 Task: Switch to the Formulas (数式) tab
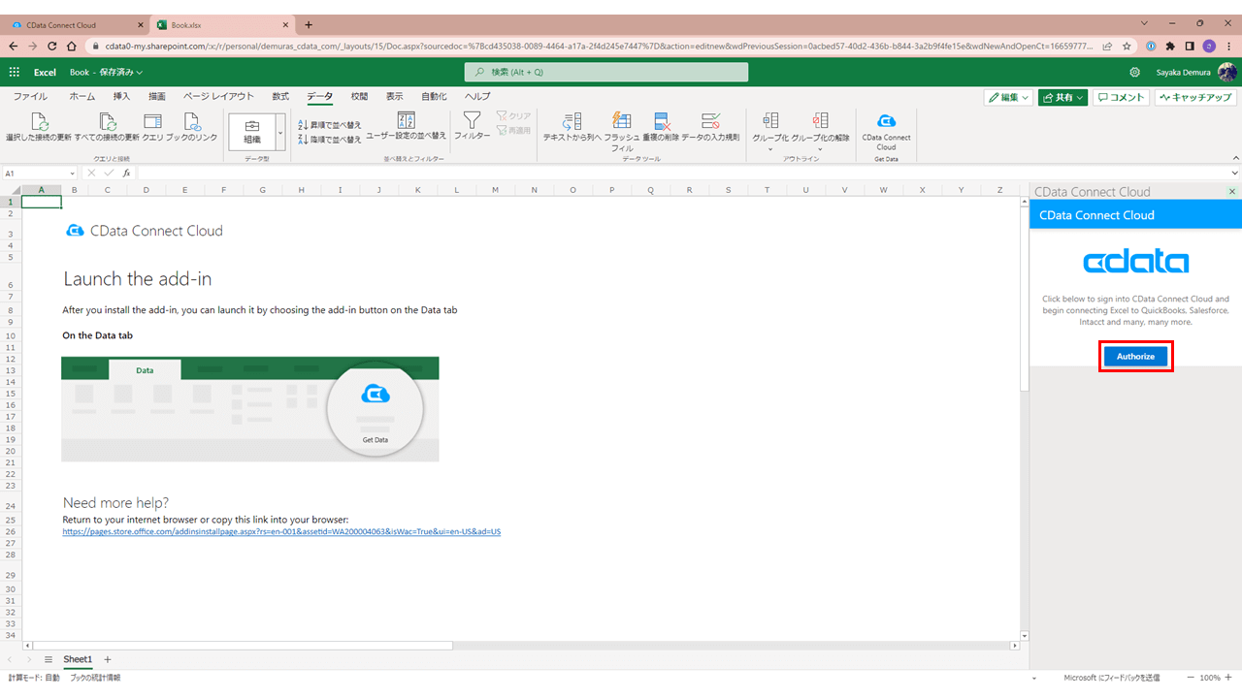click(x=280, y=96)
